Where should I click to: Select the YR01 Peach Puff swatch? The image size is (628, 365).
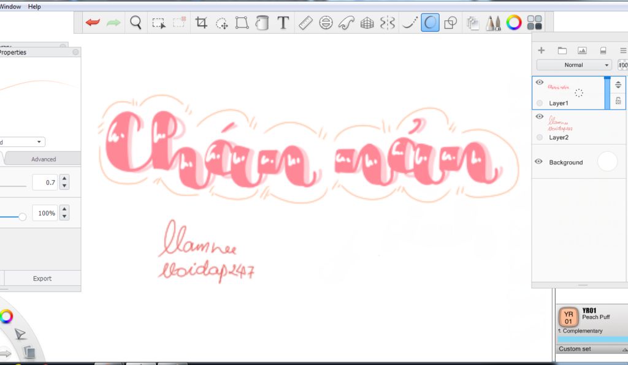tap(569, 317)
